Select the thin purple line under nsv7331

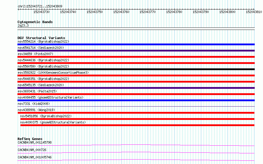point(136,106)
